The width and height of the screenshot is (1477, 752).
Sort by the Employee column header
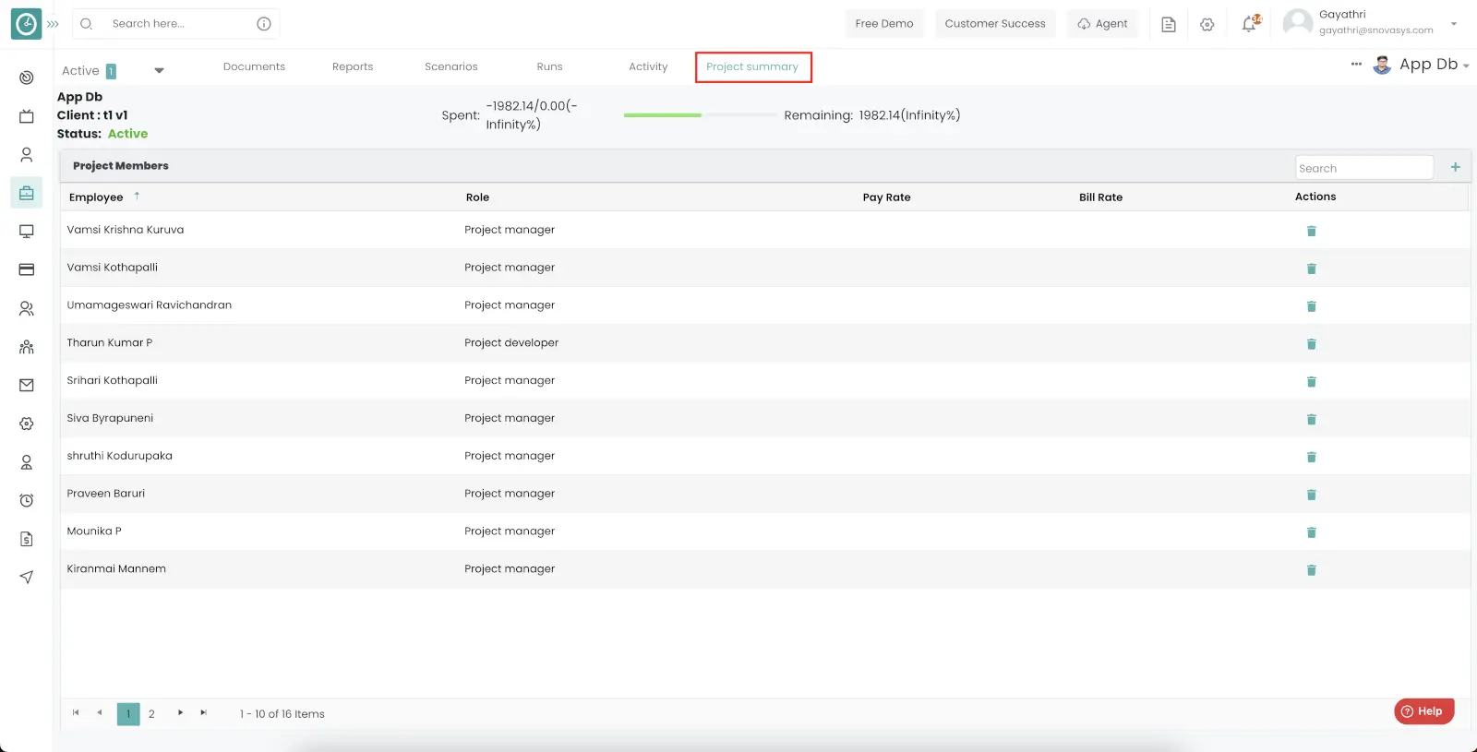96,197
